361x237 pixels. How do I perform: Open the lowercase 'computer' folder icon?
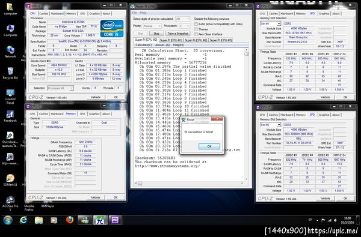tap(10, 9)
